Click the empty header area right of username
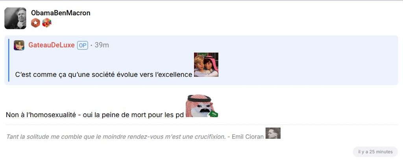The width and height of the screenshot is (403, 163). [x=244, y=18]
